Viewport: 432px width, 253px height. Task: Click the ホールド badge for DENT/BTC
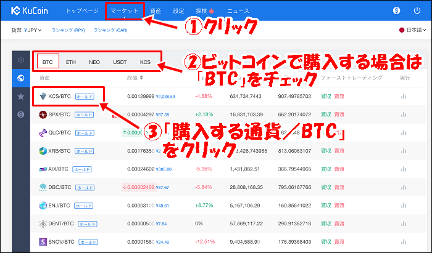click(x=88, y=224)
